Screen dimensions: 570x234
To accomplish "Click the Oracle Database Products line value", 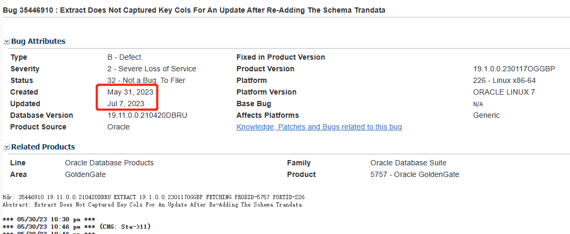I will tap(109, 163).
